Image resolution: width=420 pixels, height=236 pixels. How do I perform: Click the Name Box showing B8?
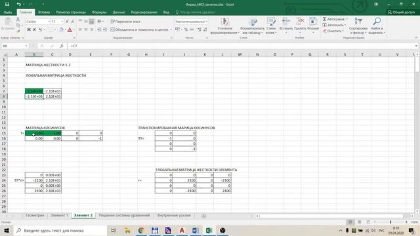pos(14,46)
